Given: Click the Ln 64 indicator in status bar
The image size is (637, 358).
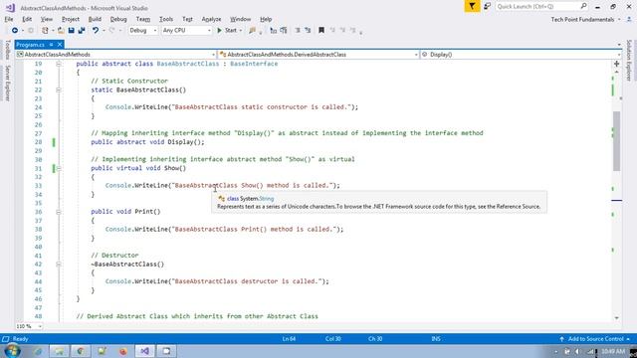Looking at the screenshot, I should coord(289,338).
